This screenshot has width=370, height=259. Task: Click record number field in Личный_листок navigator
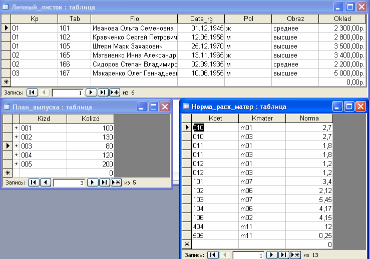coord(68,92)
